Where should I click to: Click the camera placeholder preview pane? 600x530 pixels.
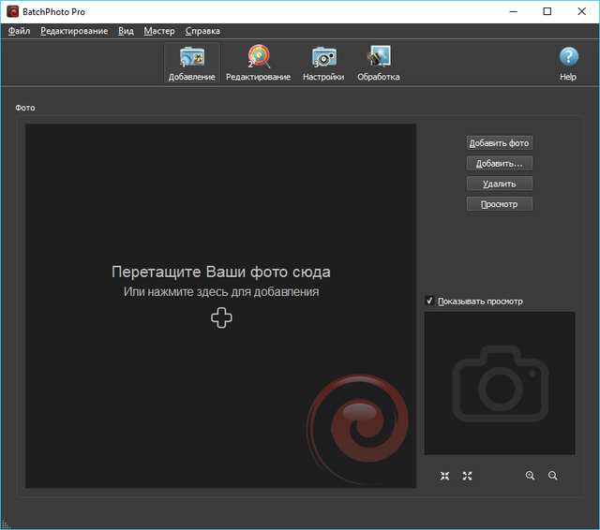500,383
